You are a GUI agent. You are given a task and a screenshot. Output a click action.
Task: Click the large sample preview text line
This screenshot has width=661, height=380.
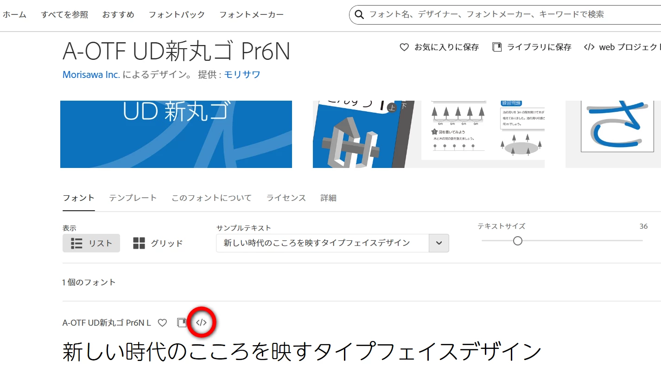click(302, 353)
